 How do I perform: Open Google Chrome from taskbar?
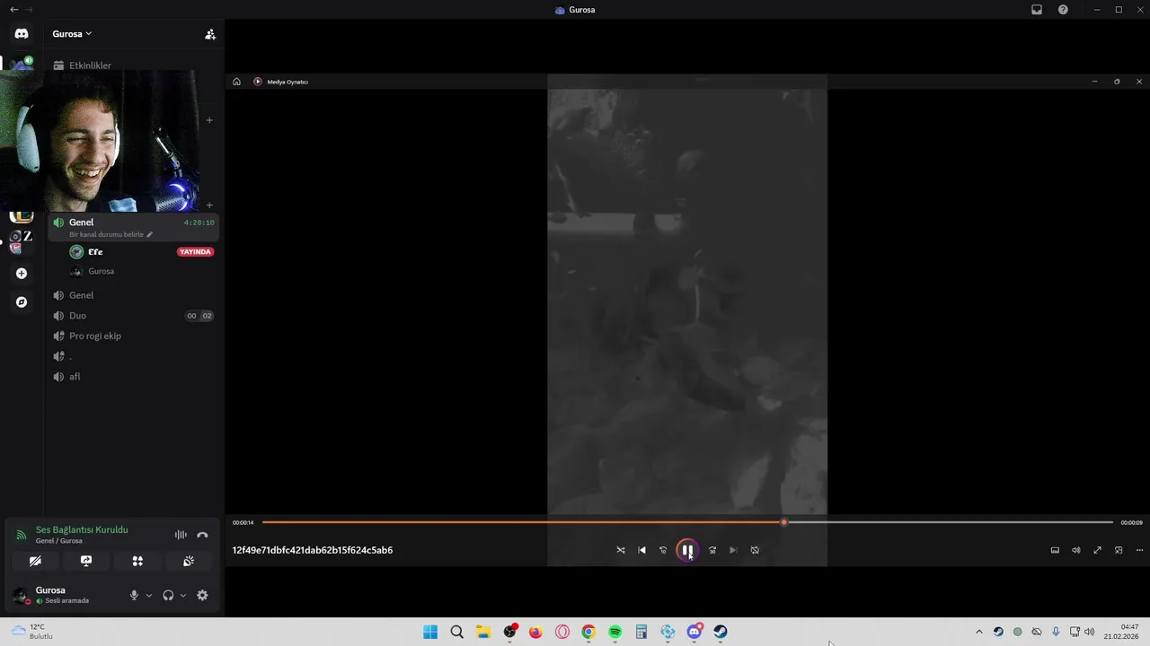(588, 632)
